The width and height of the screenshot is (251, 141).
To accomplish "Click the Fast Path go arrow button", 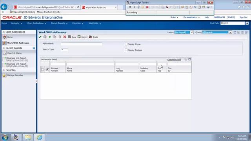I will [247, 23].
